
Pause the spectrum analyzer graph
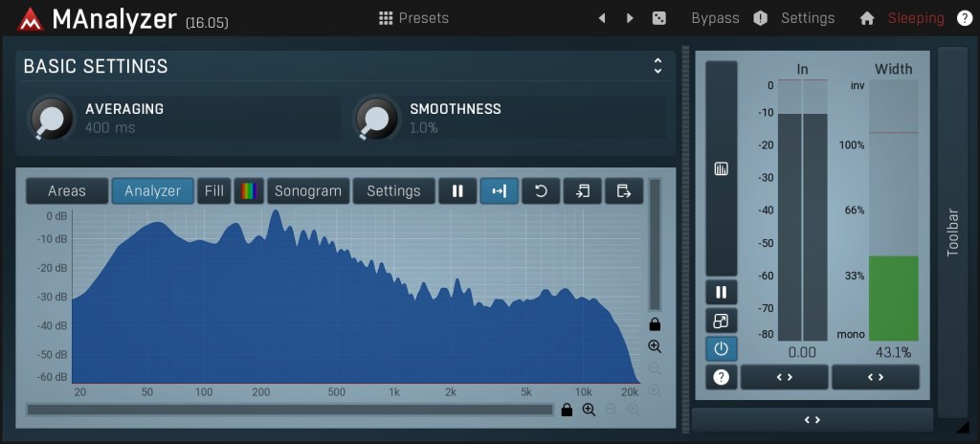pyautogui.click(x=457, y=191)
